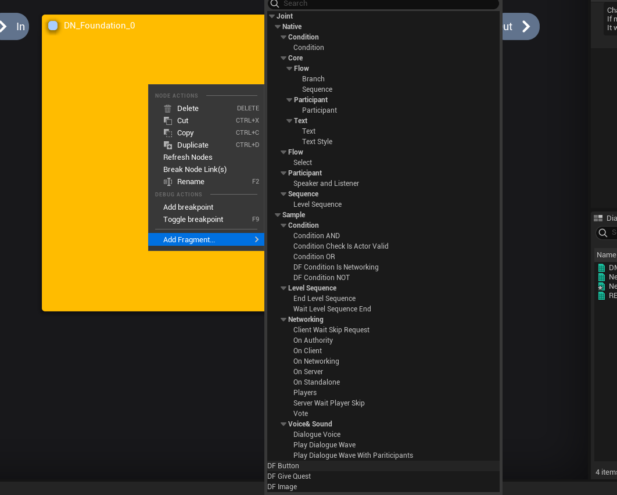The width and height of the screenshot is (617, 495).
Task: Click the first asset icon in list panel
Action: (602, 268)
